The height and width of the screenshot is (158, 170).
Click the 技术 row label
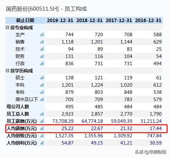tap(20, 49)
